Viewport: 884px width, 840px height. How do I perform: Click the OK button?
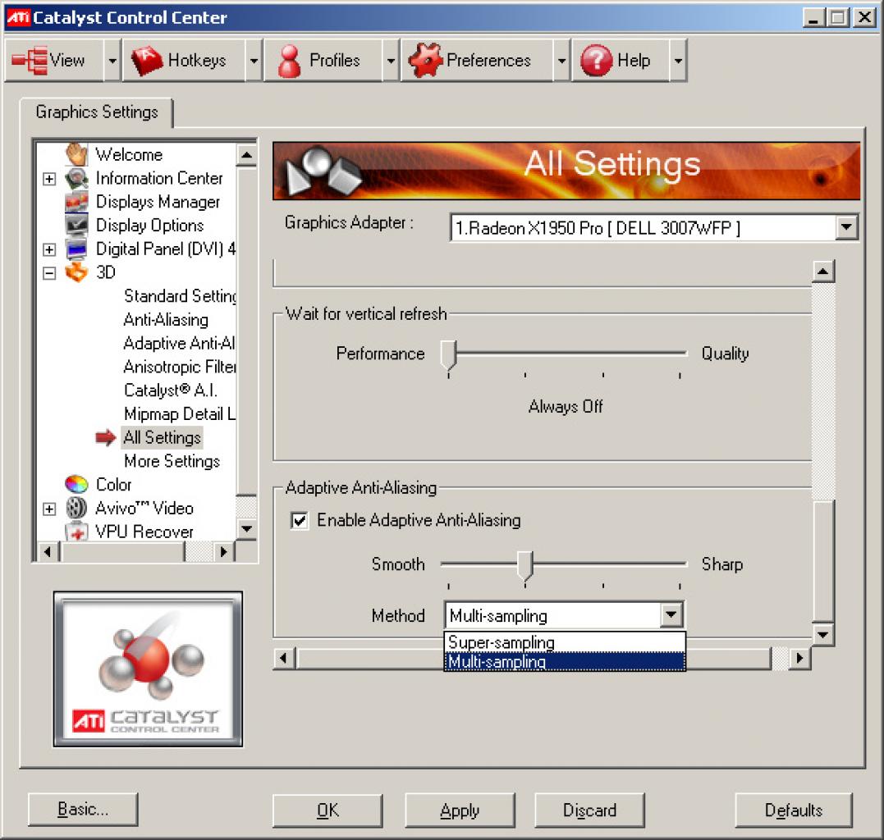(327, 810)
